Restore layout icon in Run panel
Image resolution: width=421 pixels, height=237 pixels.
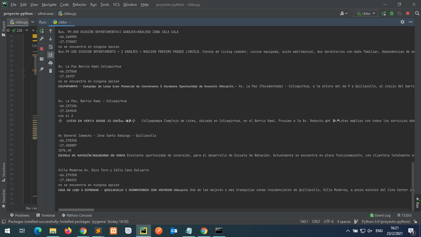click(42, 59)
